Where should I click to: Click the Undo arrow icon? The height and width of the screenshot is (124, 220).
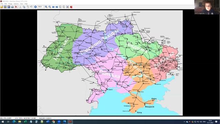tap(31, 7)
